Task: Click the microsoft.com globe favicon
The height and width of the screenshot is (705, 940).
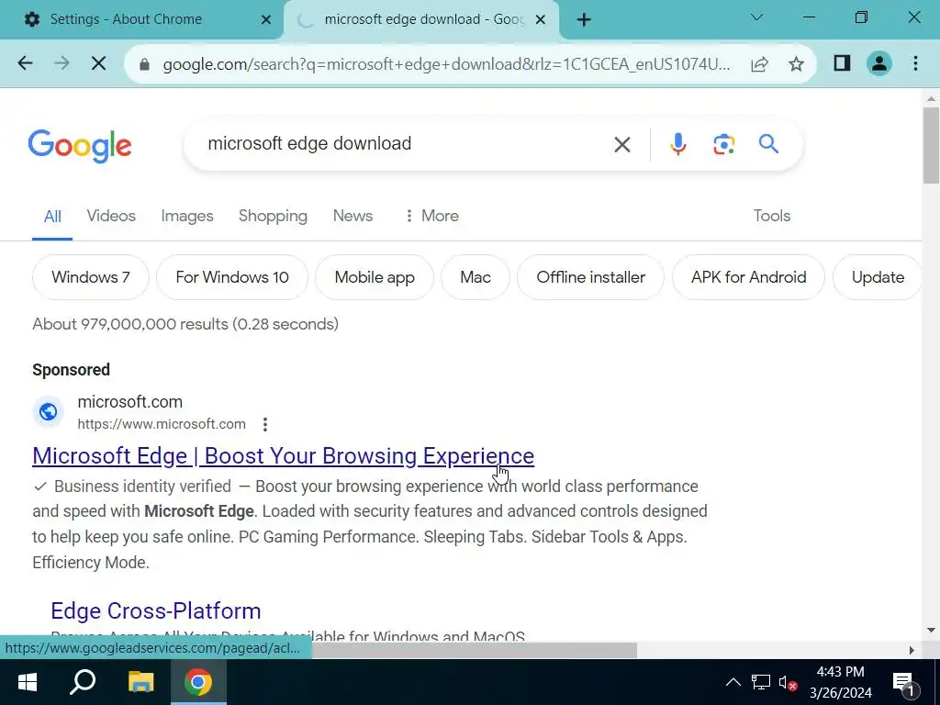Action: 48,412
